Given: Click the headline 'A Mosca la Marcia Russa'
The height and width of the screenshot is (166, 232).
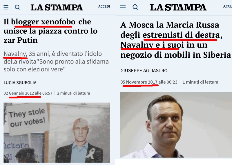Looking at the screenshot, I should tap(176, 40).
